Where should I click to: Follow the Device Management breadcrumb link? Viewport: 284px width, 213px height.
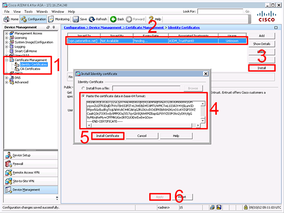(105, 27)
